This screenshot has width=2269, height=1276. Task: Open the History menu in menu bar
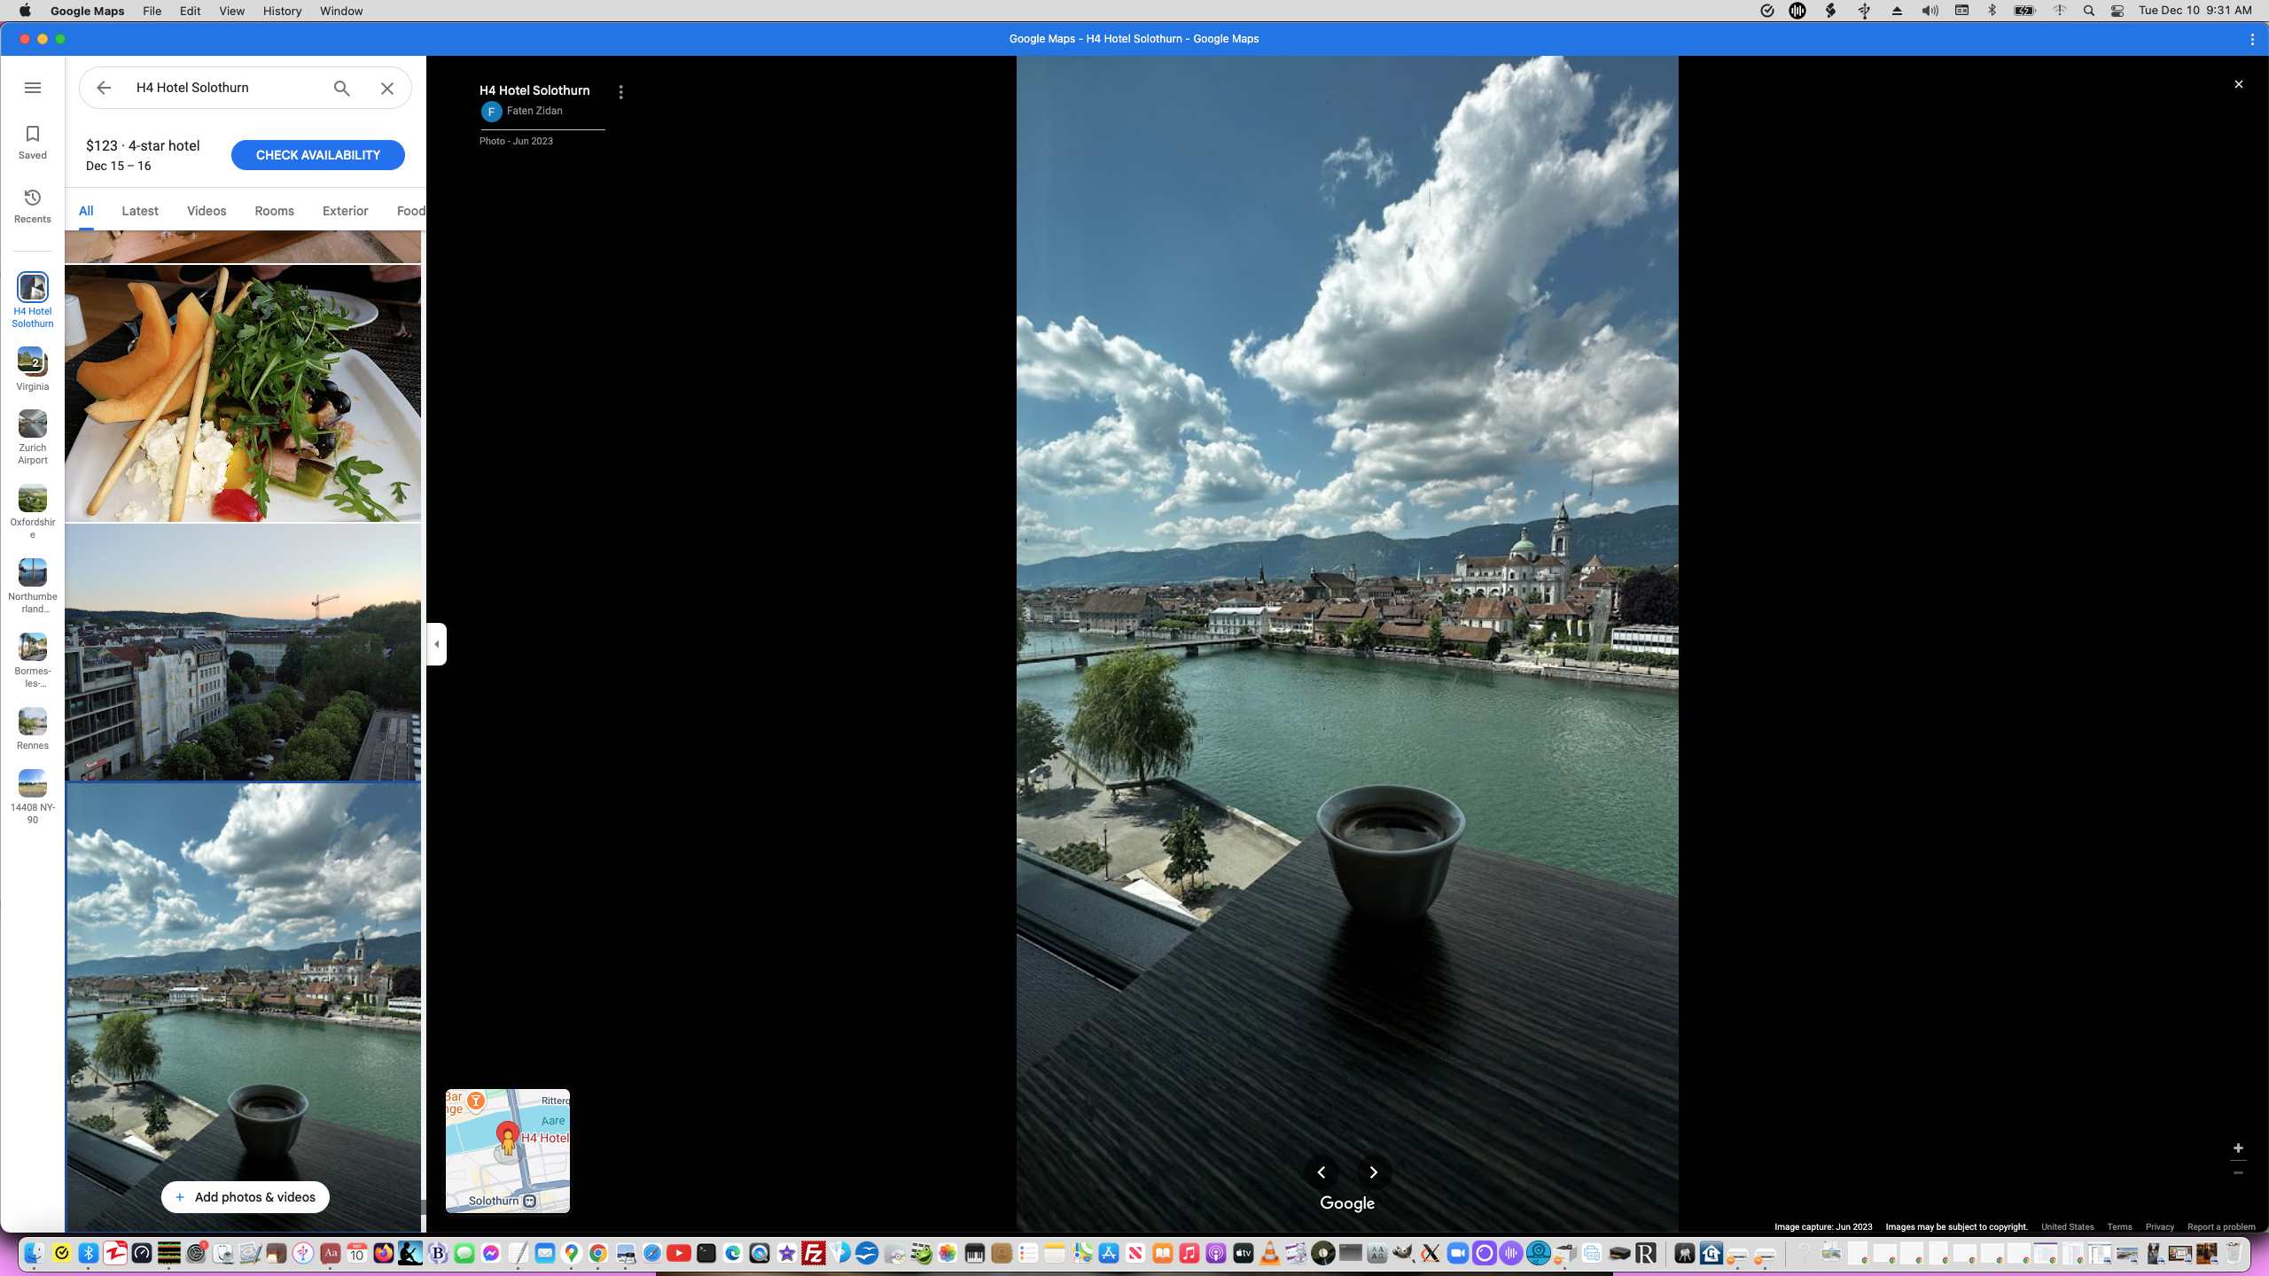[x=282, y=11]
